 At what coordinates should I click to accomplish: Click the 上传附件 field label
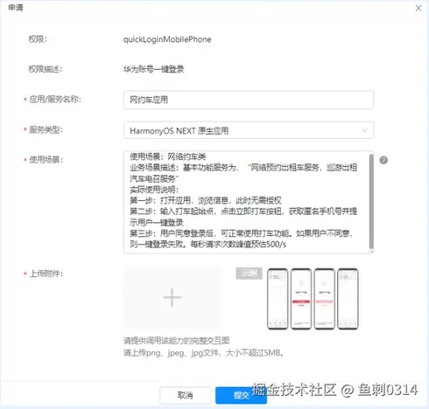coord(46,274)
